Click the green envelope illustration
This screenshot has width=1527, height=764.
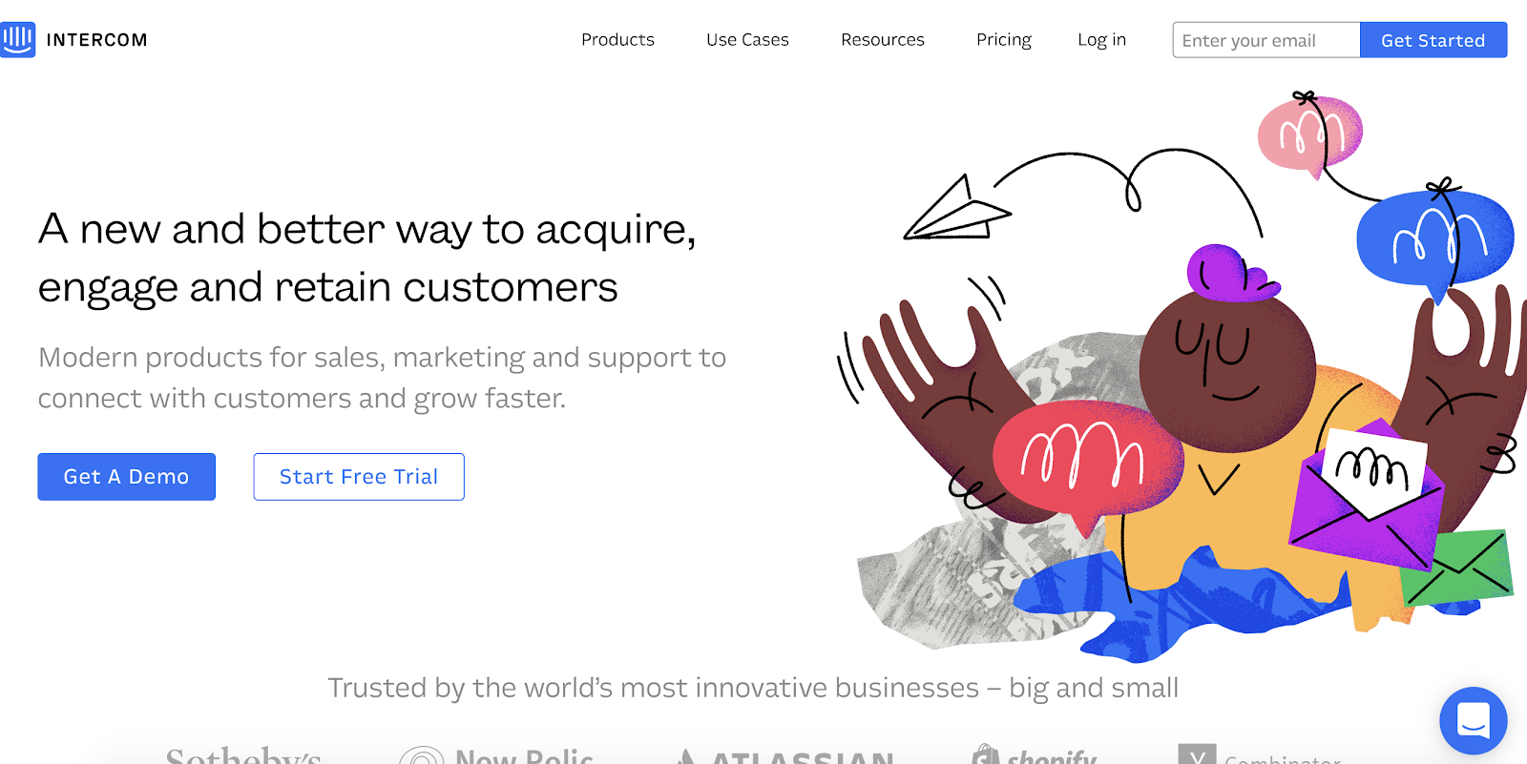(x=1458, y=568)
